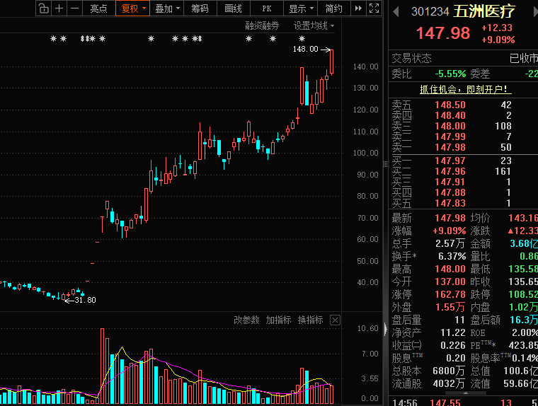
Task: Click the fast-forward double arrow icon
Action: [358, 8]
